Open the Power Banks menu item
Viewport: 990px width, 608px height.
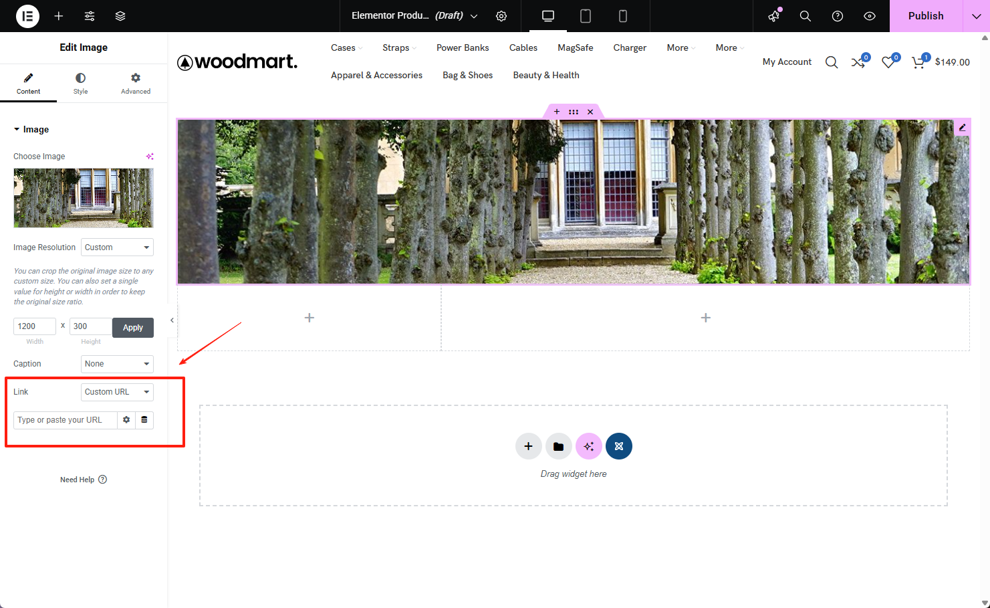click(x=463, y=47)
